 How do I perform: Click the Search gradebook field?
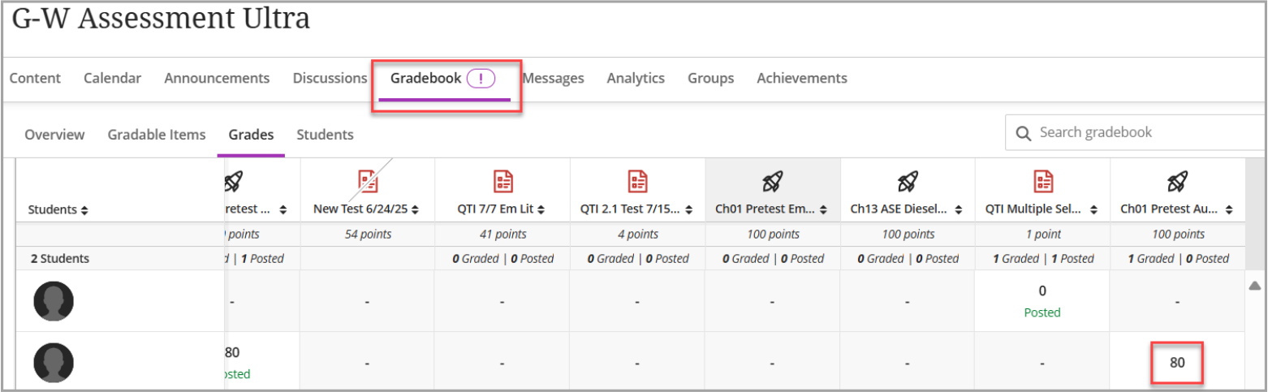pyautogui.click(x=1136, y=132)
